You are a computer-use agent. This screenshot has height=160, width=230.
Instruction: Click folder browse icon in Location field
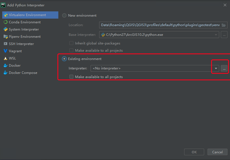224,25
